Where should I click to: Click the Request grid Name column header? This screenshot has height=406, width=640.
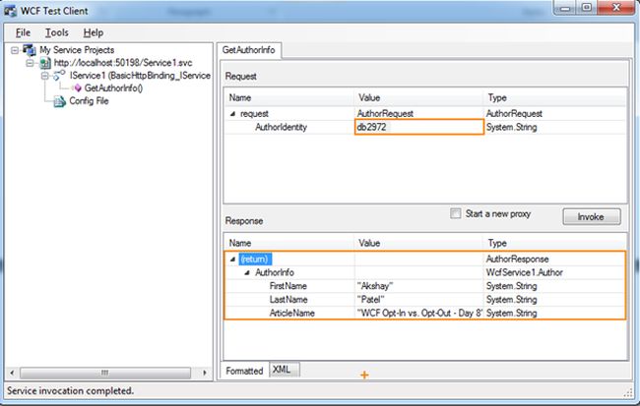pos(288,98)
